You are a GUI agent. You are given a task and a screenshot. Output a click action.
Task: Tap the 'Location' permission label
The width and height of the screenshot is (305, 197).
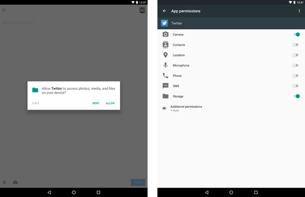(179, 55)
